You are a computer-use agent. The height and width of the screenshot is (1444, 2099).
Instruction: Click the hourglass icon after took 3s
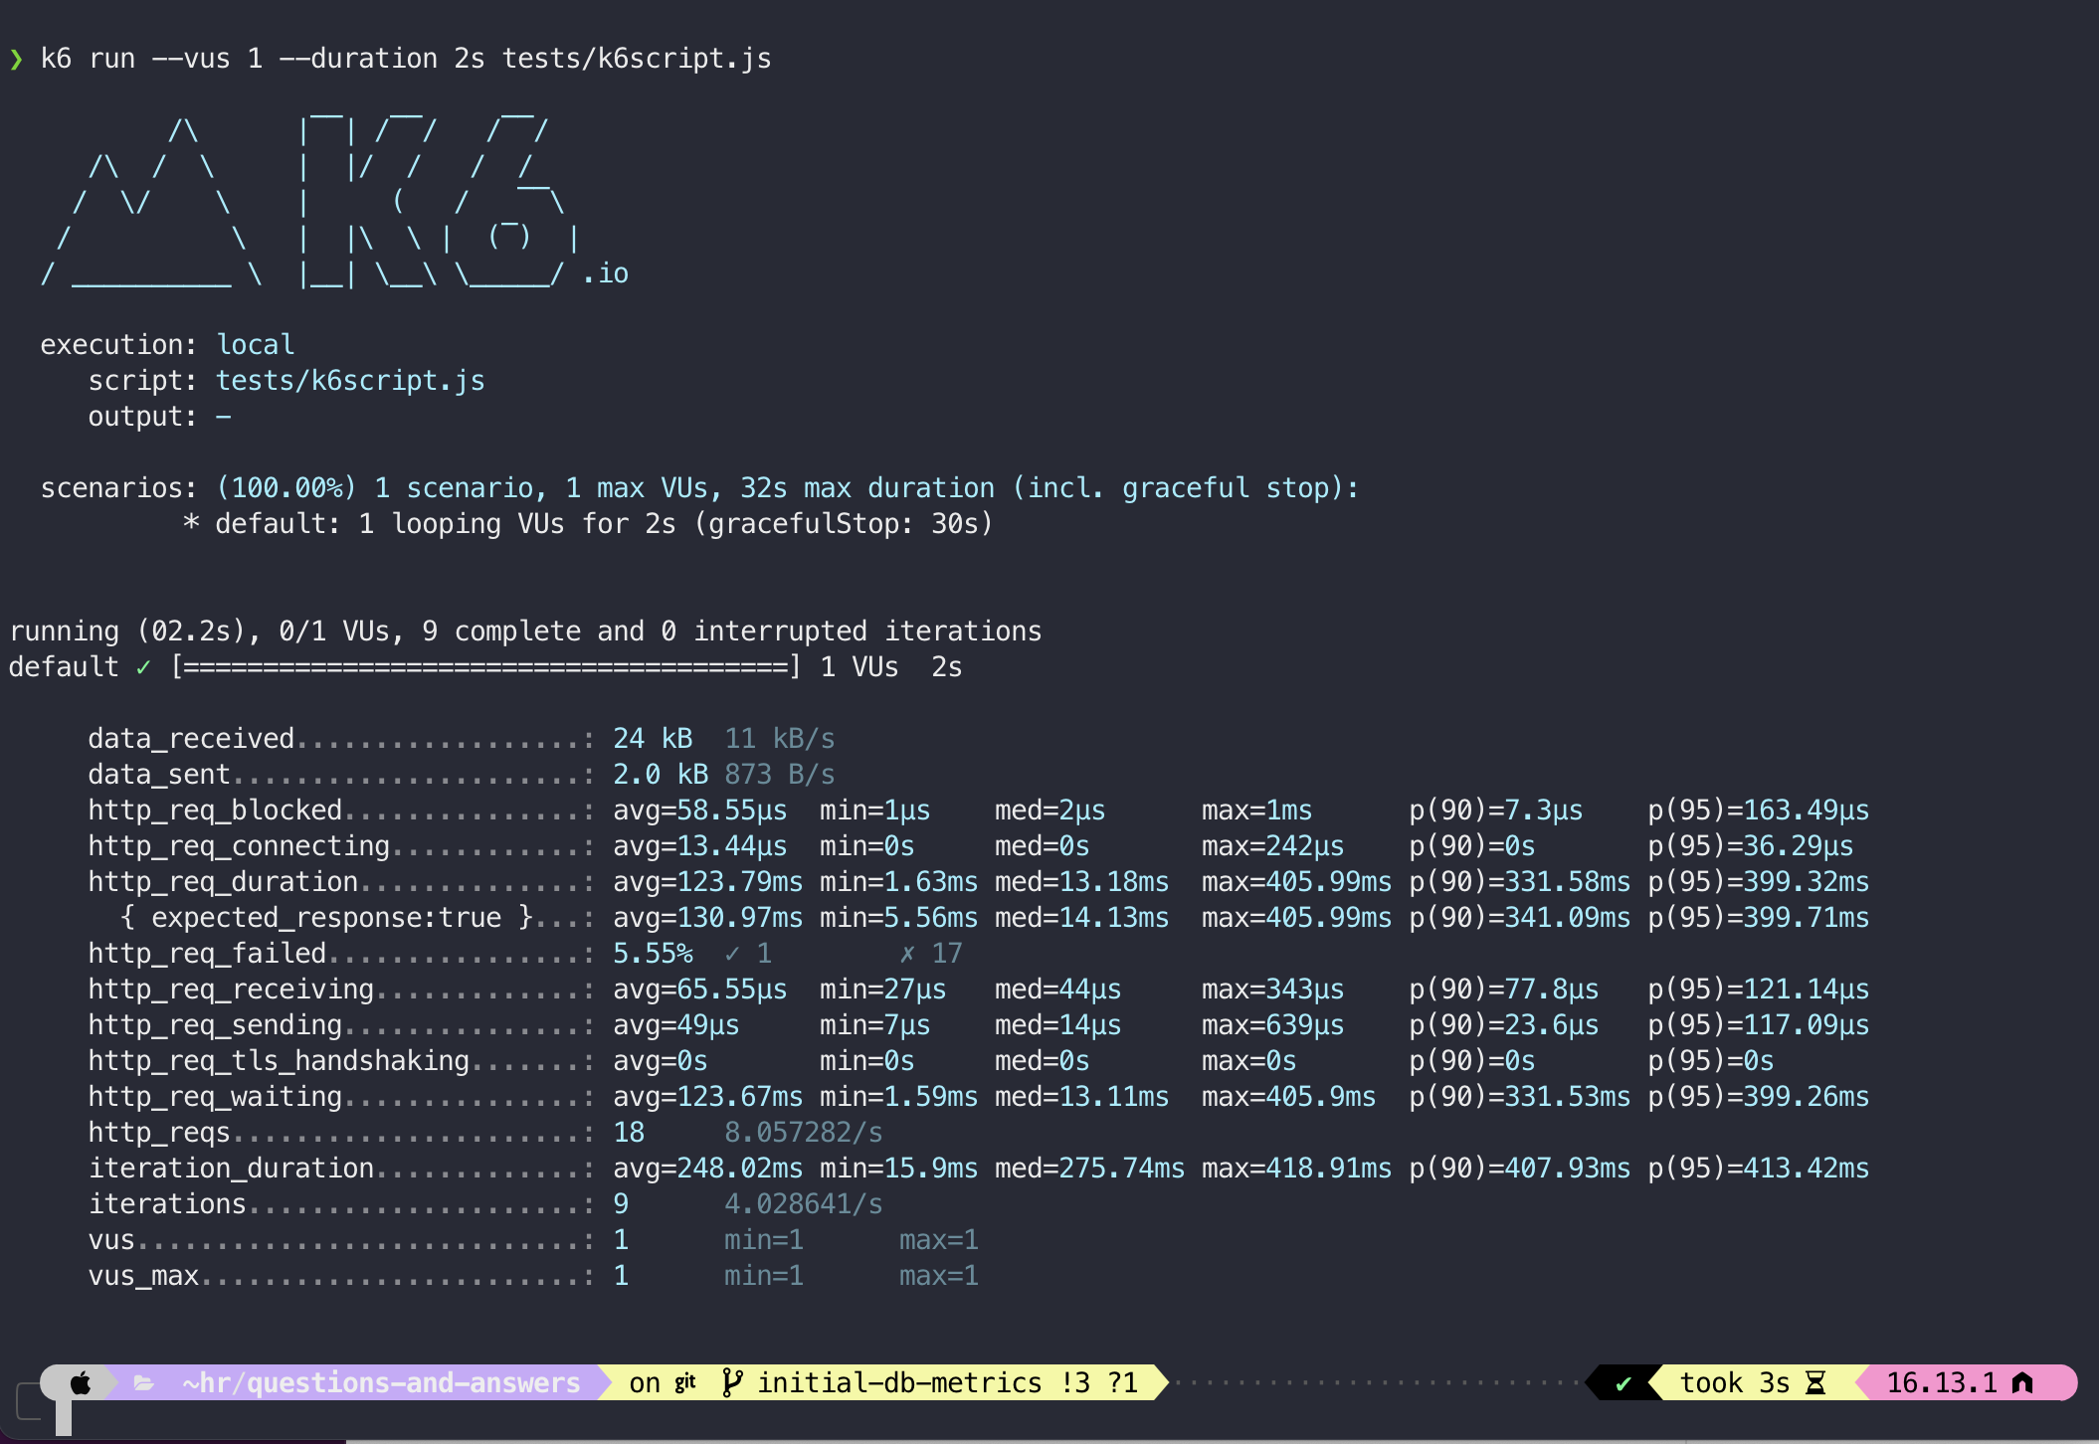click(1815, 1382)
